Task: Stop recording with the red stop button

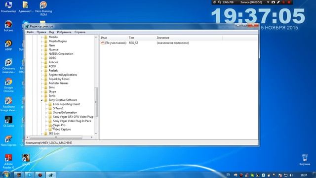Action: click(x=289, y=2)
